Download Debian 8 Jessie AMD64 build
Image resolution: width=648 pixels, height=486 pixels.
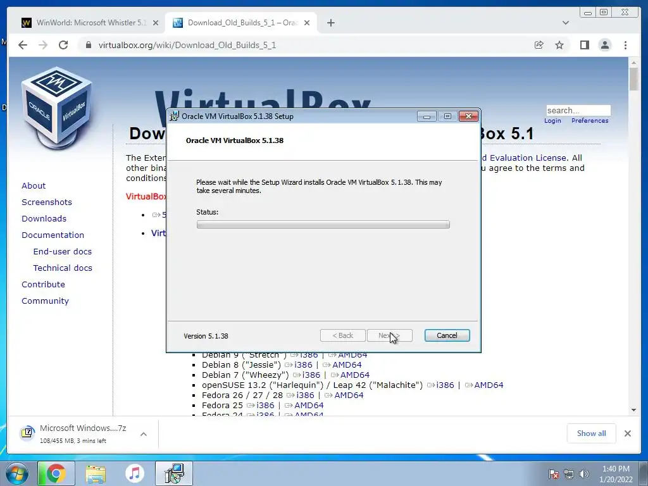347,365
